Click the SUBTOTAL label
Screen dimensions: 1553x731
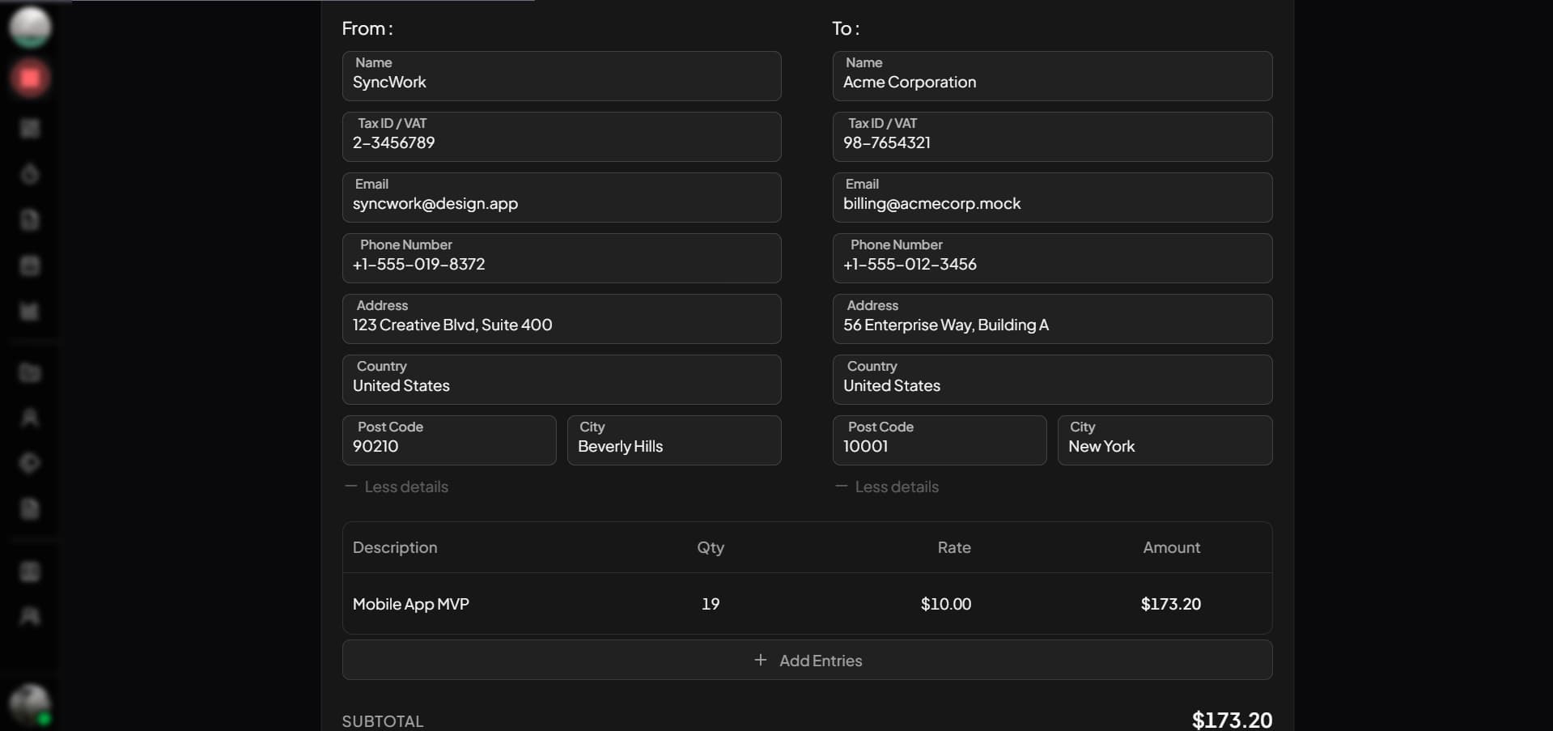tap(382, 721)
